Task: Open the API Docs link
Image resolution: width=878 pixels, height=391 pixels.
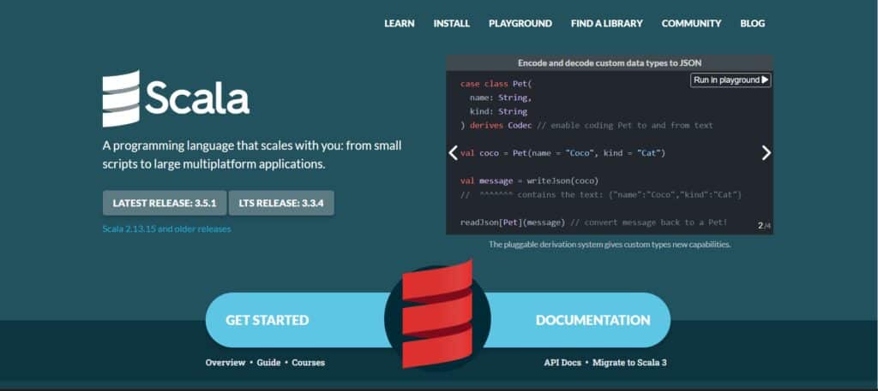Action: pyautogui.click(x=562, y=363)
